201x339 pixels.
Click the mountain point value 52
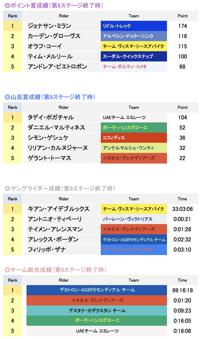[183, 128]
